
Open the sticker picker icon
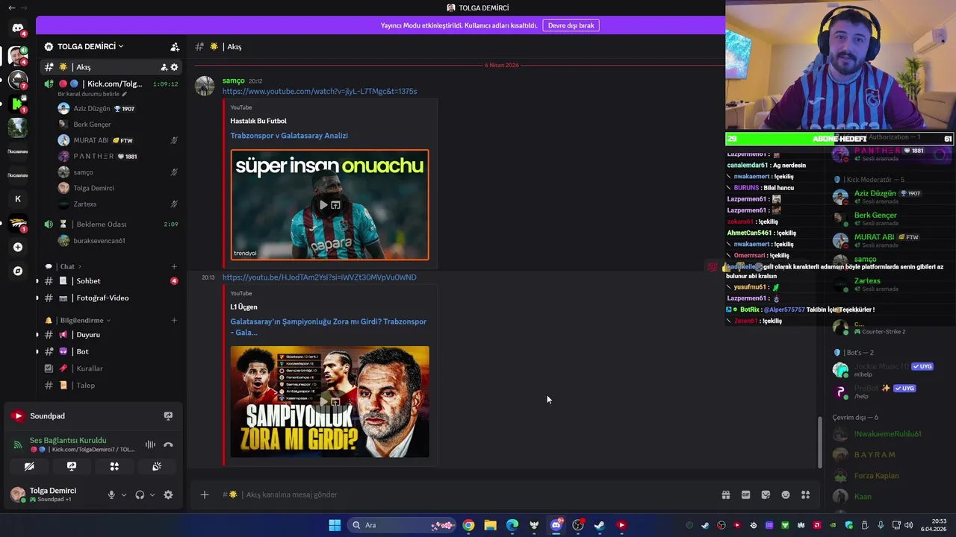[x=766, y=494]
